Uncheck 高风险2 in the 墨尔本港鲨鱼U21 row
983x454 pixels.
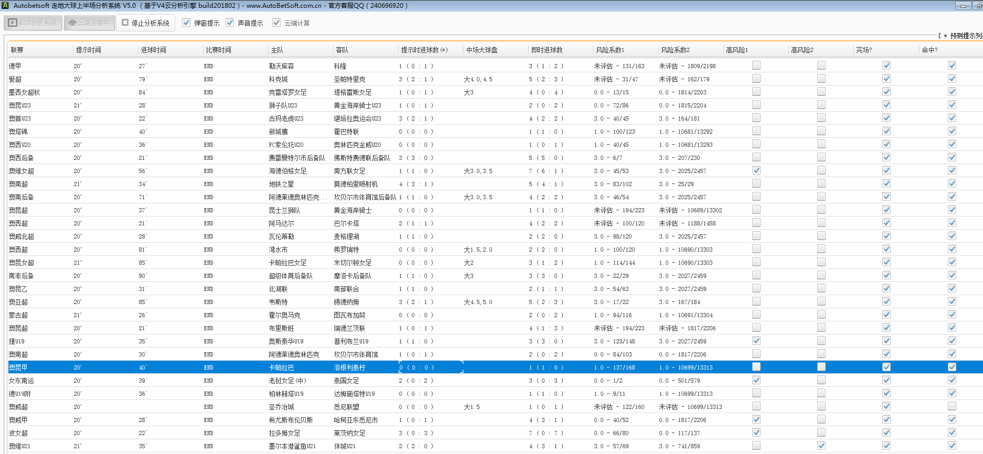point(821,446)
